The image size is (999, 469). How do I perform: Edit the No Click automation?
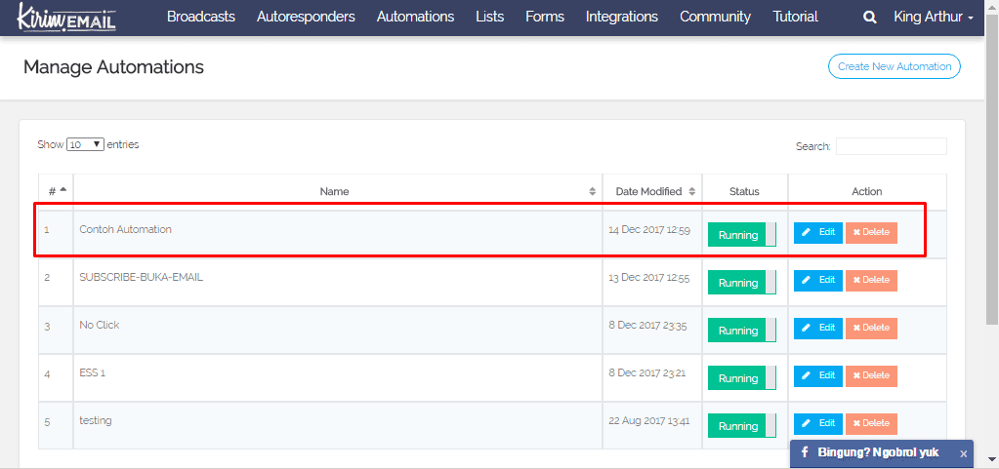[817, 329]
